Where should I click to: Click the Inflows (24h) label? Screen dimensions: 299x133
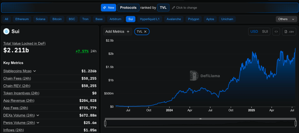point(13,130)
